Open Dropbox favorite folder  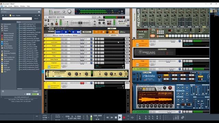(x=6, y=64)
